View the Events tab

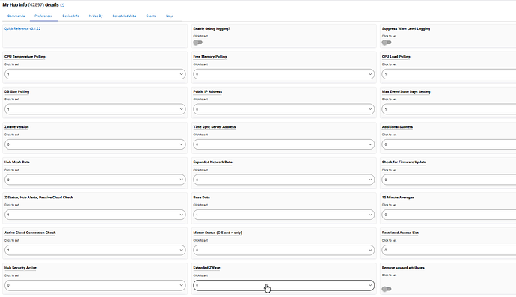pyautogui.click(x=151, y=16)
